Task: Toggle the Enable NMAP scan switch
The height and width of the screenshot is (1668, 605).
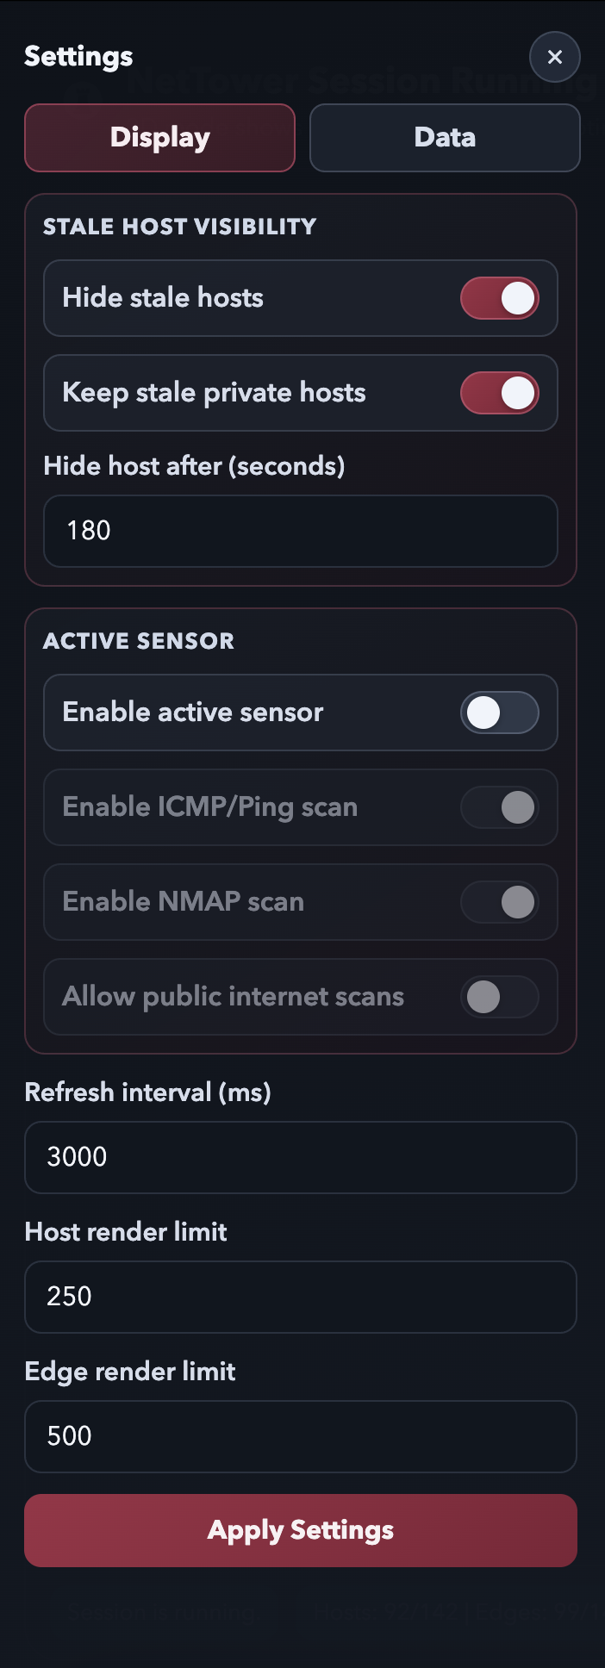Action: click(500, 902)
